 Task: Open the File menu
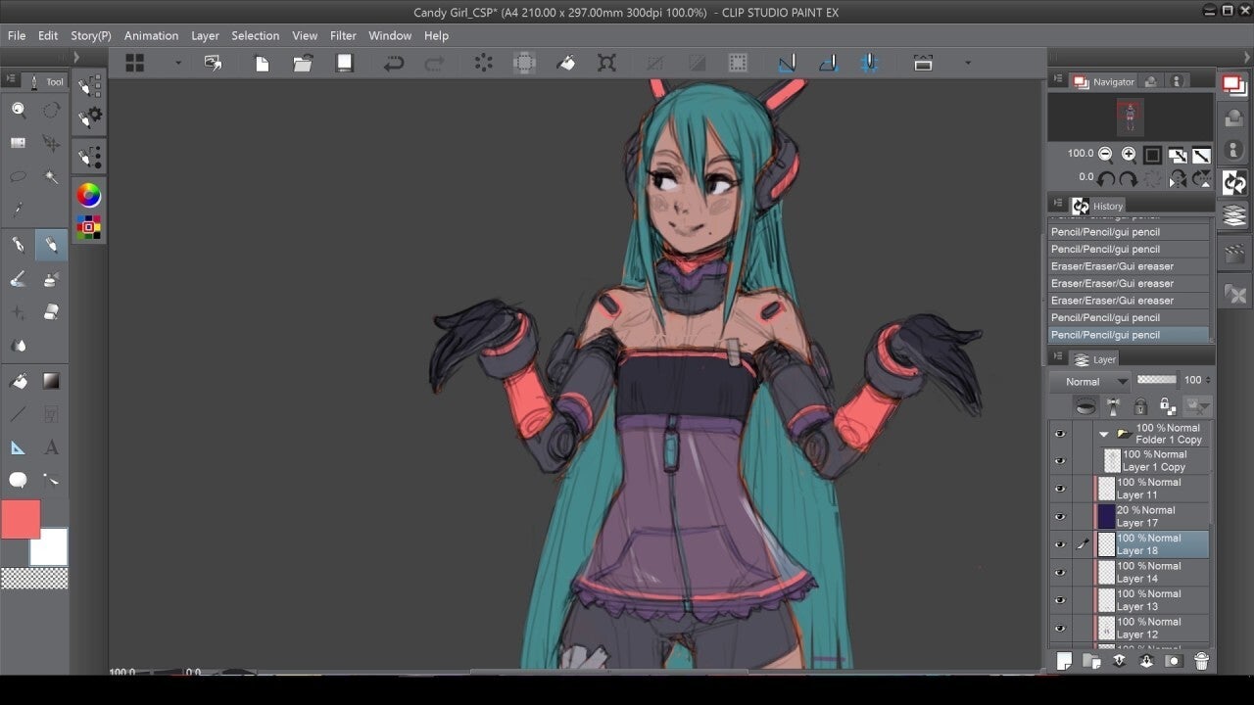pos(17,35)
